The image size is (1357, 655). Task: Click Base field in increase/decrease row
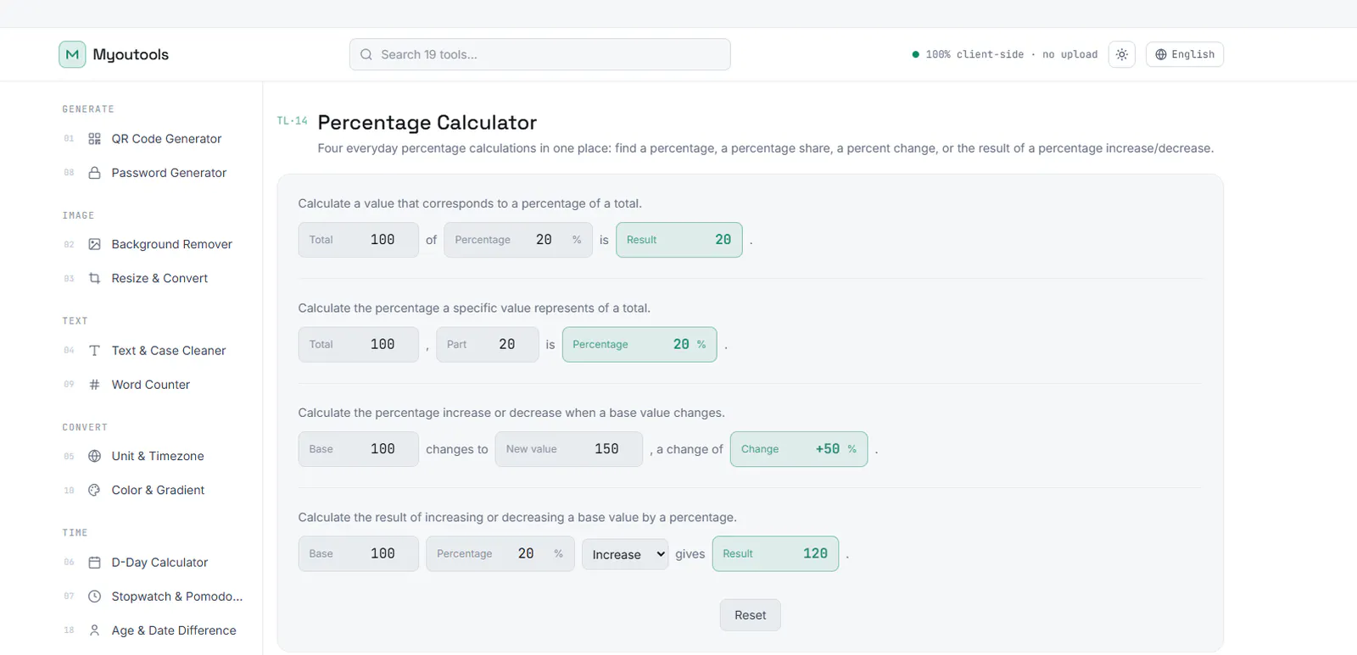pyautogui.click(x=358, y=553)
